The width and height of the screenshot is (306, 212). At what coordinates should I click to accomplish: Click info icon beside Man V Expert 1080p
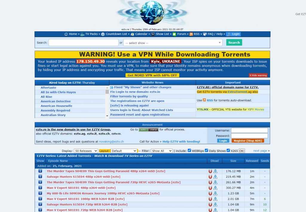(x=40, y=199)
